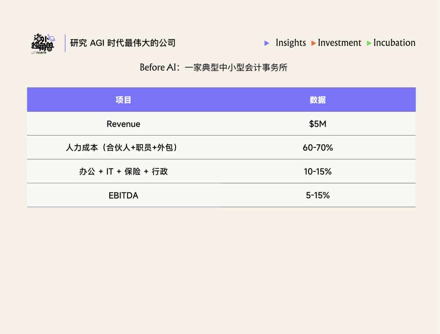Image resolution: width=440 pixels, height=334 pixels.
Task: Select the 5-15% value cell
Action: (318, 195)
